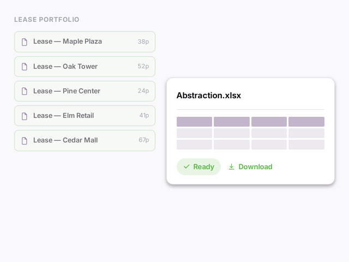Click the 24p page count
The height and width of the screenshot is (262, 349).
pos(143,91)
